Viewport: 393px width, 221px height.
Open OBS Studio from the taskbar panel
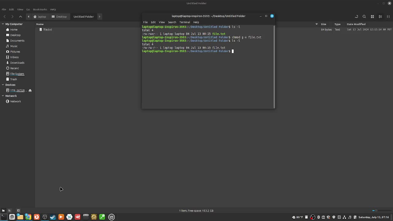(45, 217)
